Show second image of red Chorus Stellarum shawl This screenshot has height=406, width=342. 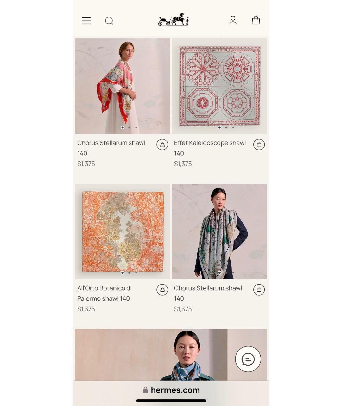pyautogui.click(x=130, y=128)
